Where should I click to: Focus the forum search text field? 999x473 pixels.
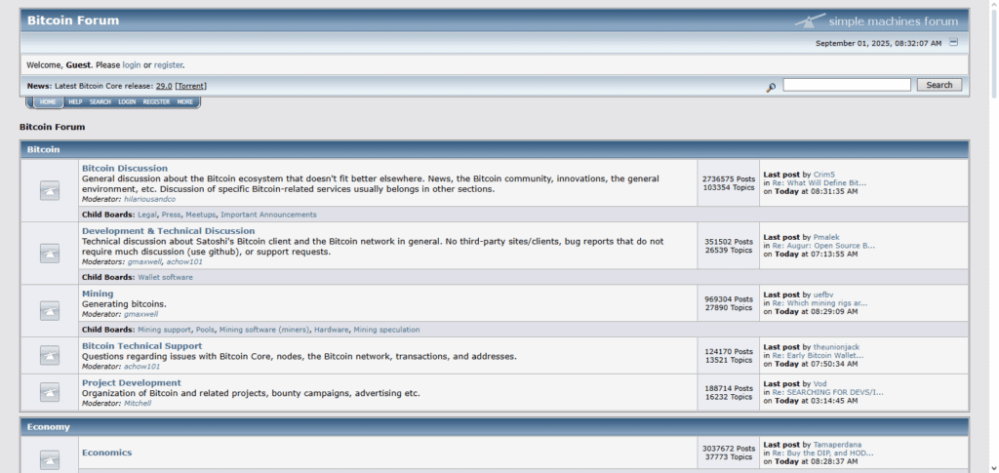[847, 85]
